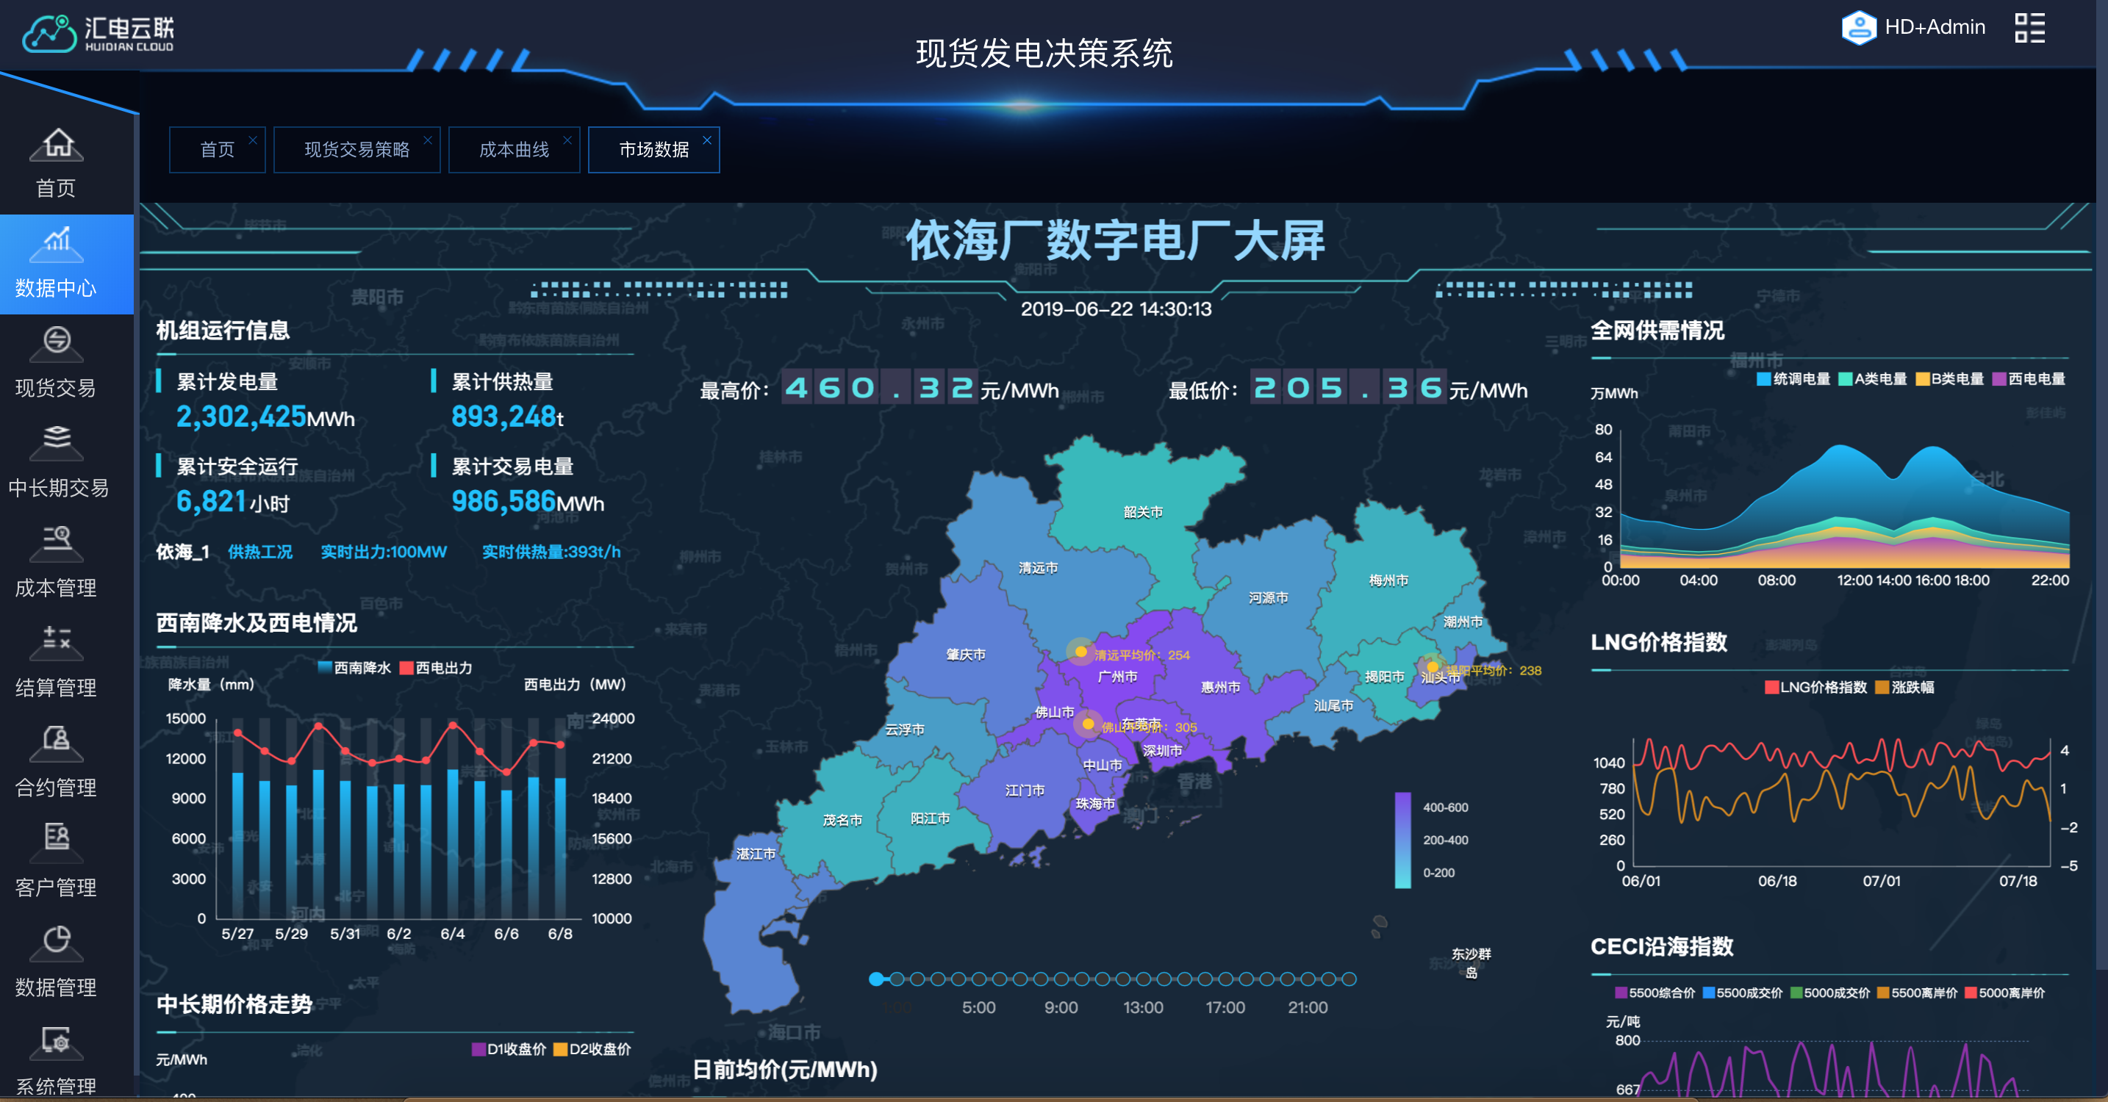Viewport: 2108px width, 1102px height.
Task: Click the 实时出力:100MW link
Action: (x=383, y=552)
